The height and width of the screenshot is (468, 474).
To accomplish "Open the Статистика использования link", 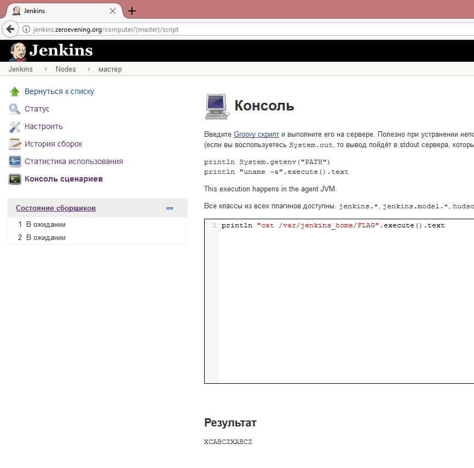I will (74, 161).
